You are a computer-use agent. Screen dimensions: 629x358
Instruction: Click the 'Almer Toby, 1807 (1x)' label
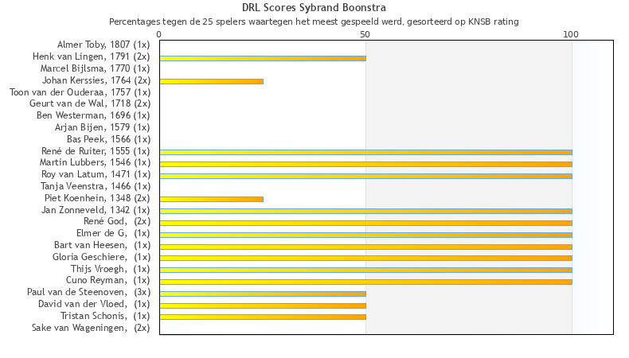tap(103, 45)
